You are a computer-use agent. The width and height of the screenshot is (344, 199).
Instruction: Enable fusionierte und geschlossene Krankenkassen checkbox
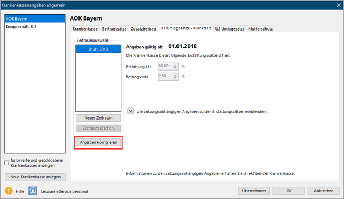coord(7,163)
